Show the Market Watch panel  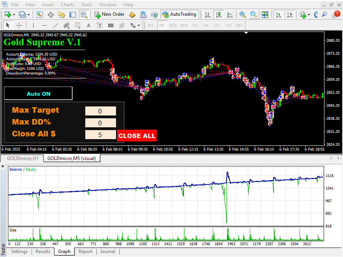39,15
